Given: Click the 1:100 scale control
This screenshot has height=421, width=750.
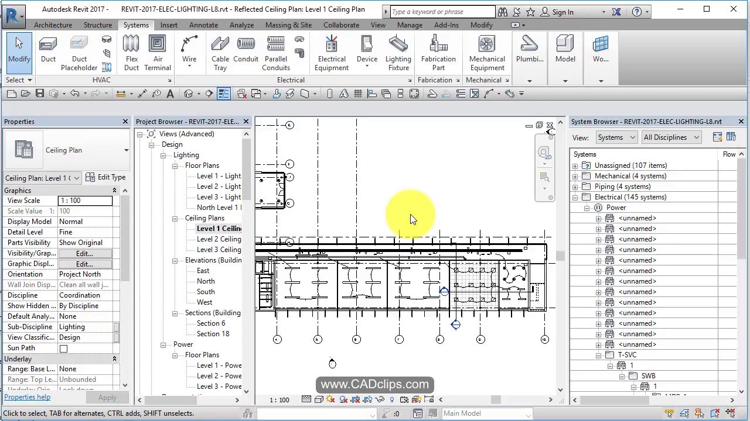Looking at the screenshot, I should 279,399.
